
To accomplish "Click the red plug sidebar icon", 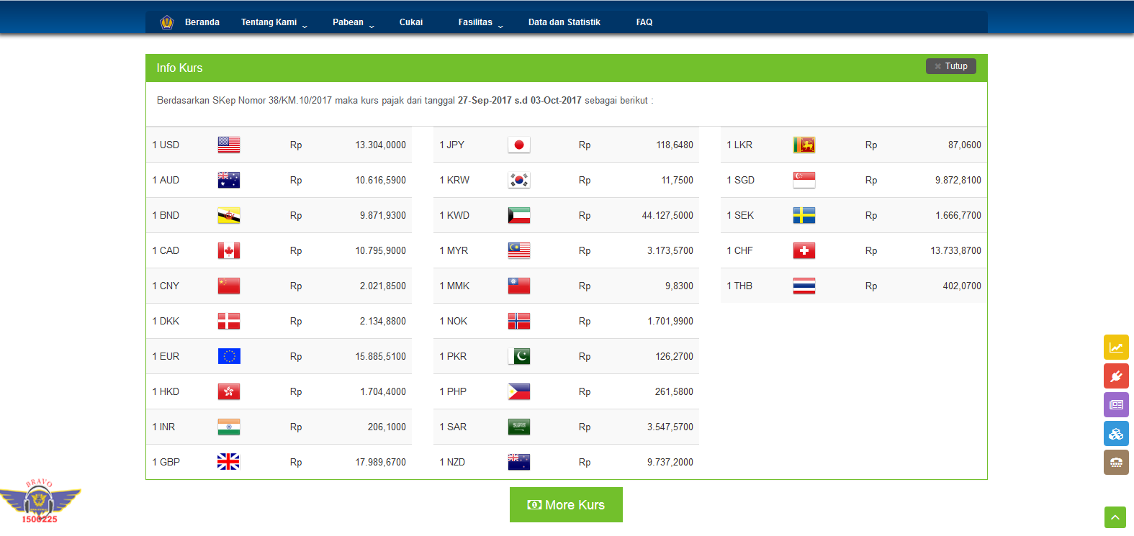I will click(1116, 376).
